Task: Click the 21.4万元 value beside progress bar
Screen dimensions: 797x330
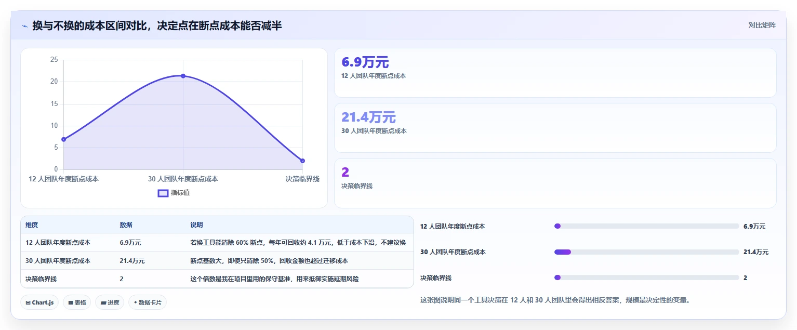Action: [x=756, y=252]
